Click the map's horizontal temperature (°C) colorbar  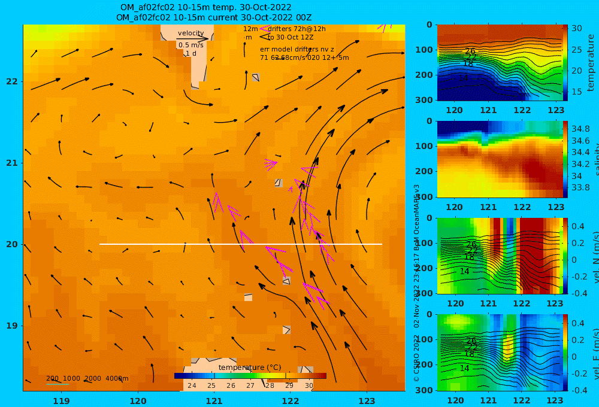coord(250,376)
